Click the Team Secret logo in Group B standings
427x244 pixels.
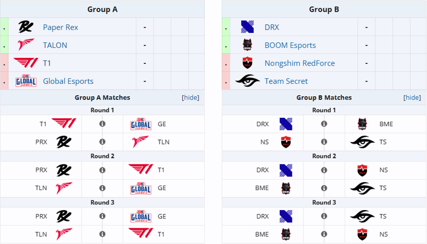(x=247, y=81)
